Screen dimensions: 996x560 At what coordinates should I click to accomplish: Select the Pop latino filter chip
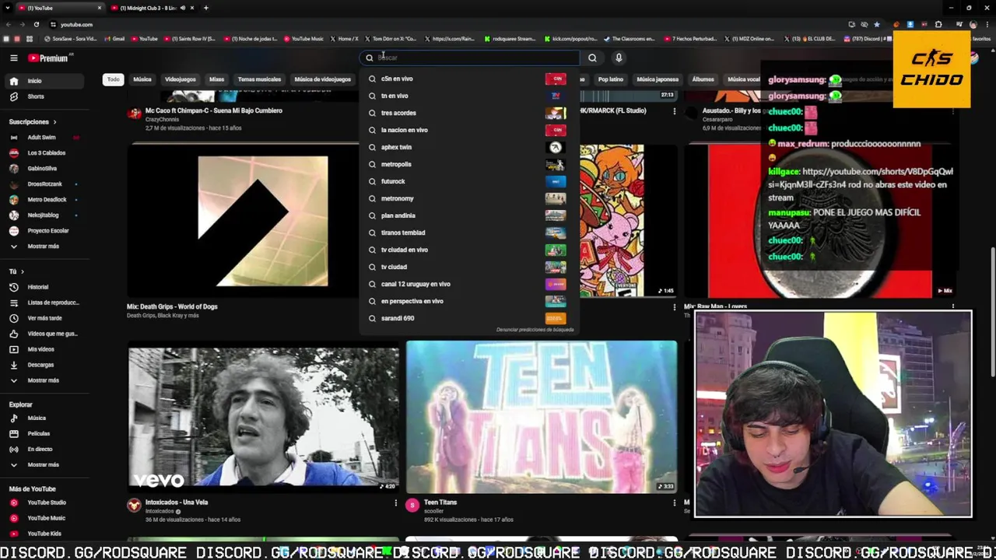pos(611,79)
